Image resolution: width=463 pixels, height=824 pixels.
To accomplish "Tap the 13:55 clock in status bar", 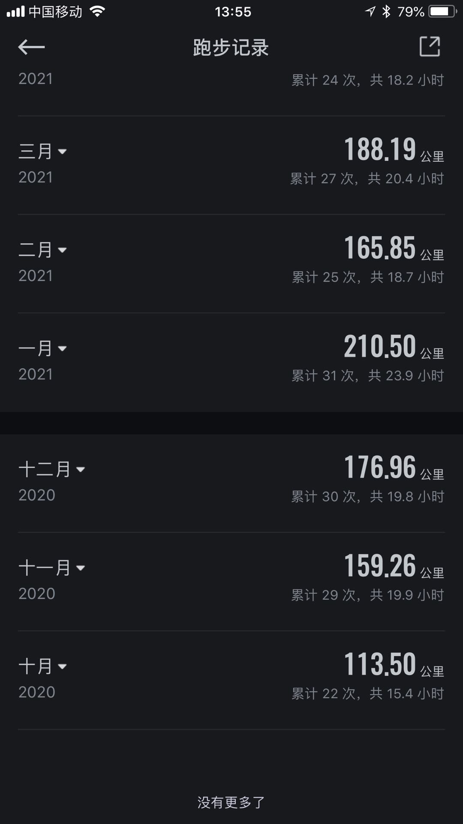I will [233, 12].
